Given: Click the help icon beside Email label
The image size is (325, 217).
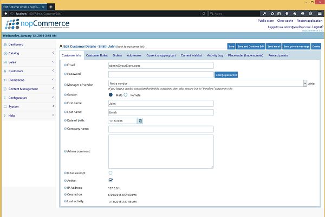Looking at the screenshot, I should 65,66.
